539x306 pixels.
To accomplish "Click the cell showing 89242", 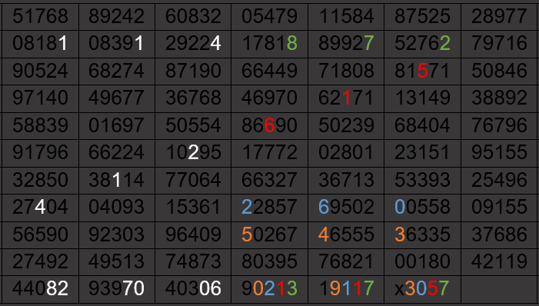I will pos(117,16).
